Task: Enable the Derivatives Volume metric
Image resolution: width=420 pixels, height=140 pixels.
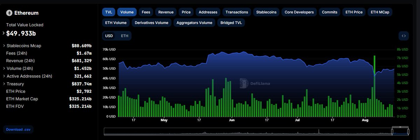Action: click(x=152, y=22)
